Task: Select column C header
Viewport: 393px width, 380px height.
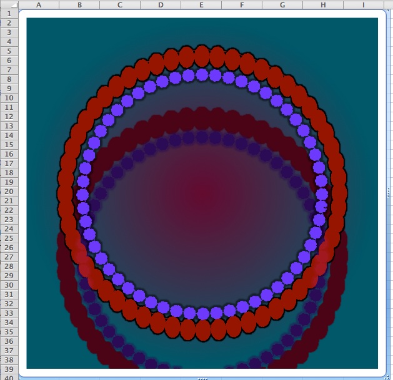Action: point(120,5)
